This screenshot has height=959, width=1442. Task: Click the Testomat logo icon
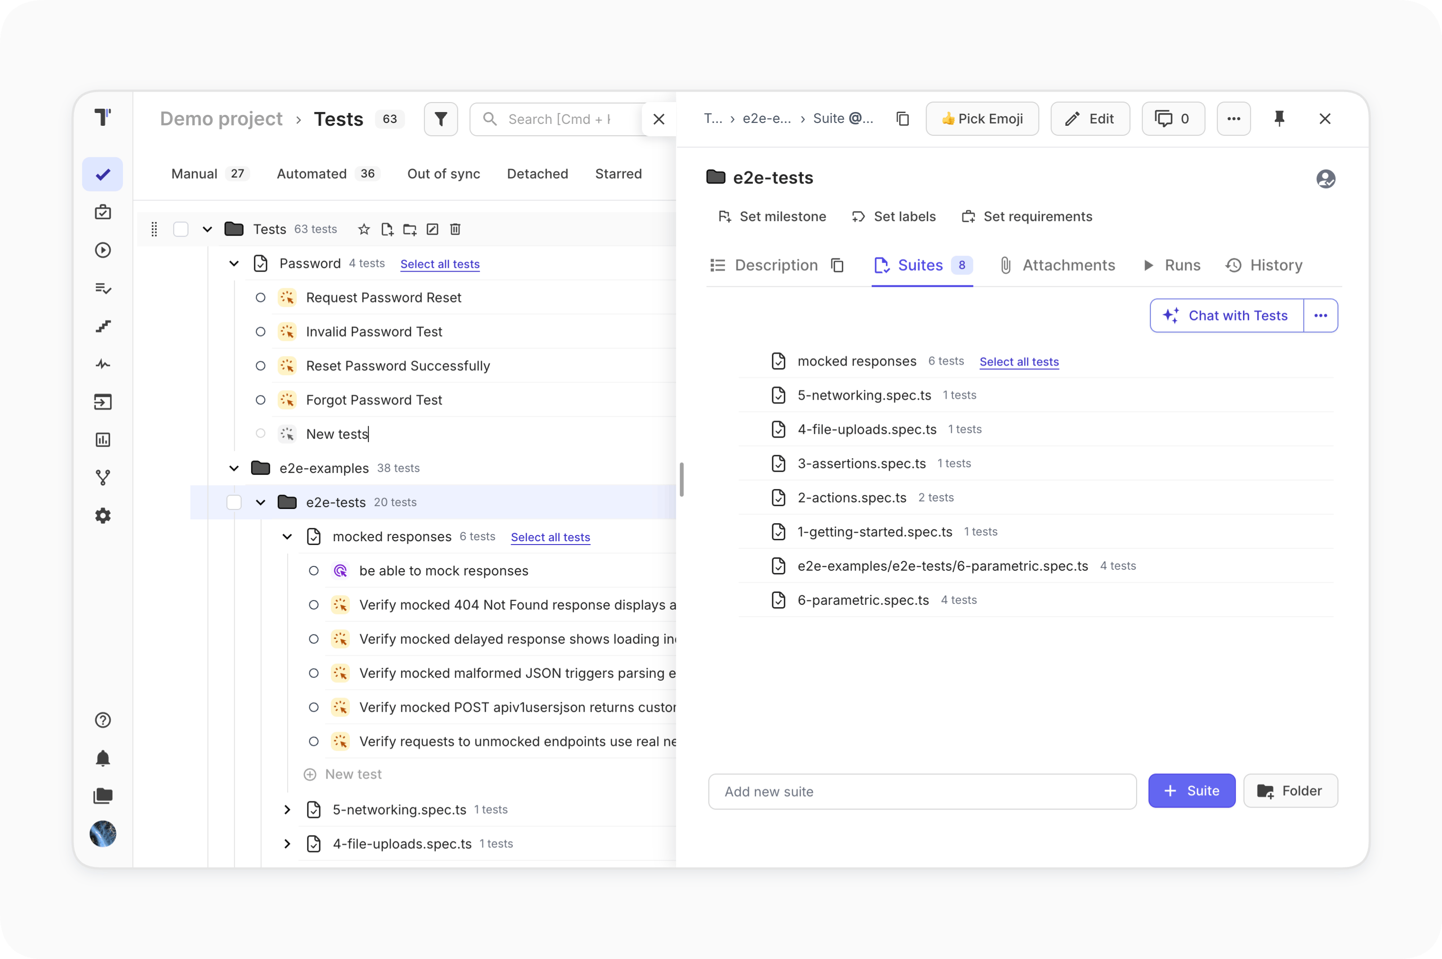(x=103, y=117)
